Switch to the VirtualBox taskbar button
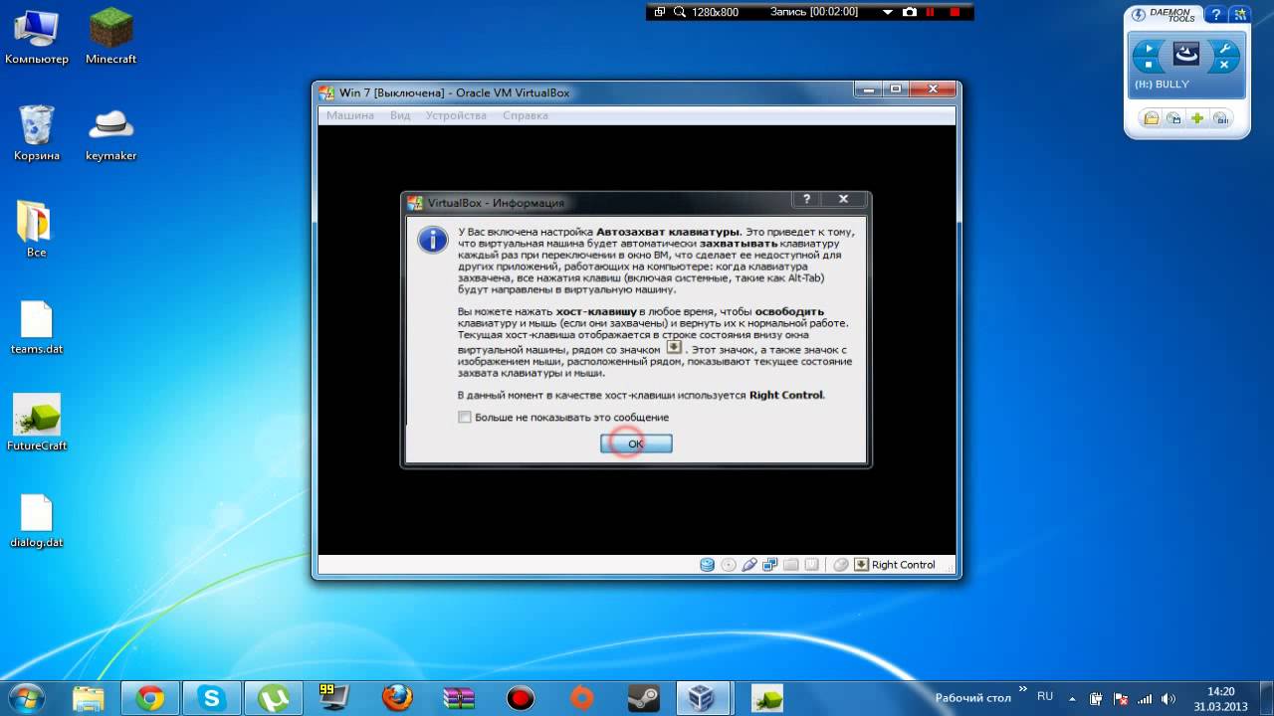 (705, 698)
